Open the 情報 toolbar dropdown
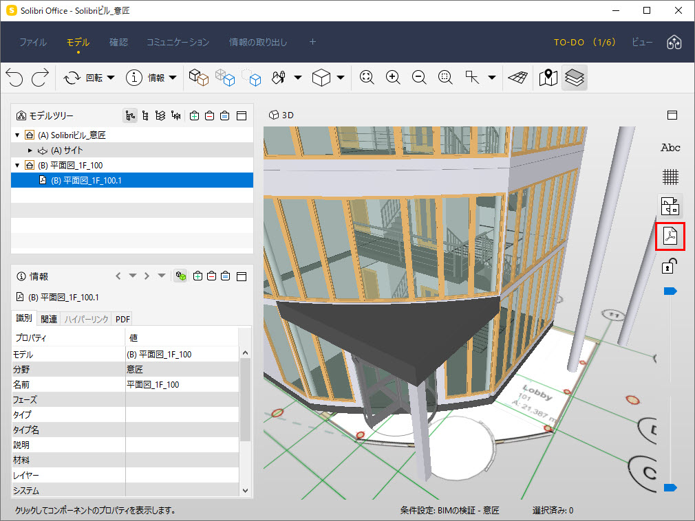This screenshot has width=695, height=521. 173,78
